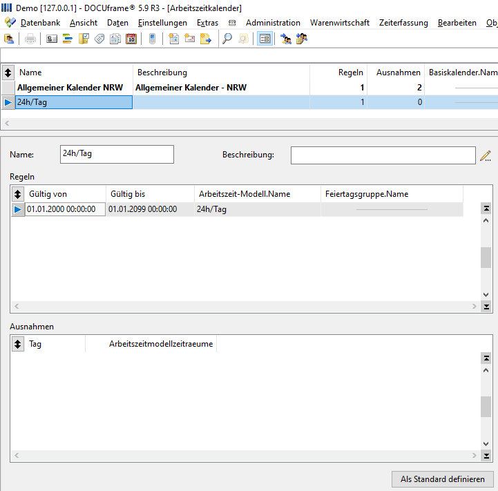Open the Administration menu

[x=273, y=23]
